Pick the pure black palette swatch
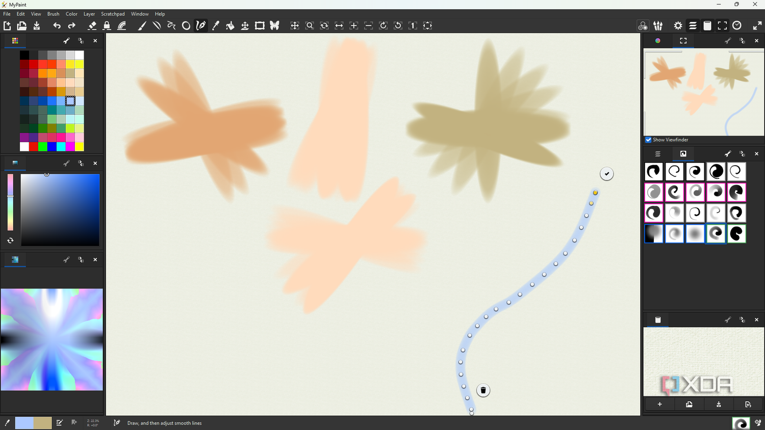 tap(24, 55)
